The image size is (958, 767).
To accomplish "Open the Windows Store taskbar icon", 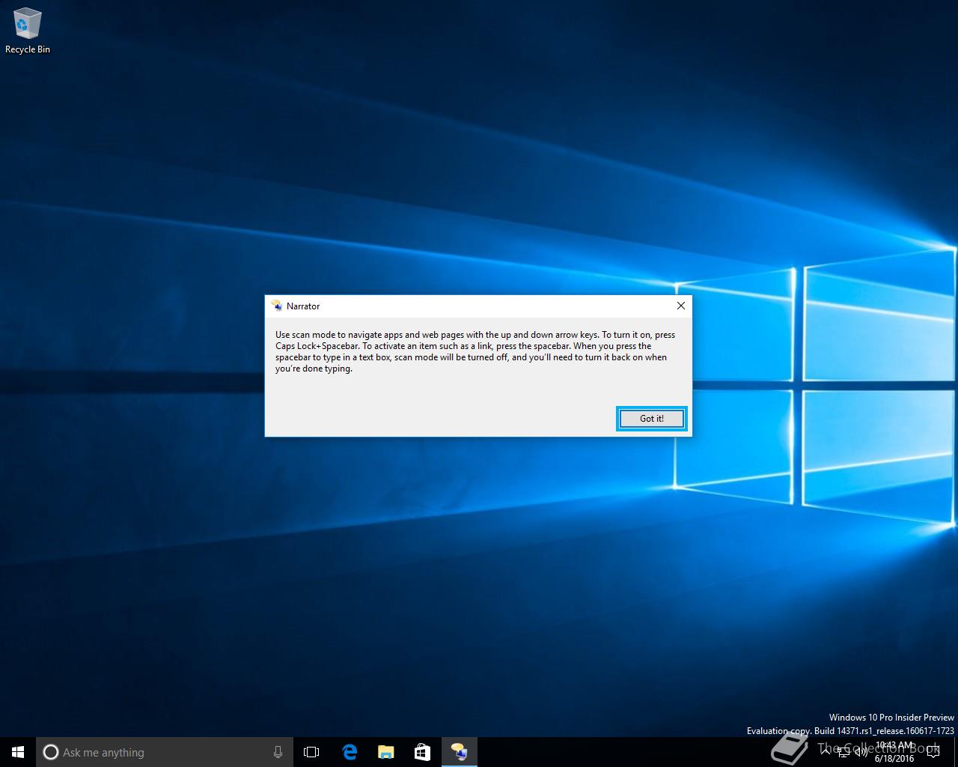I will (x=422, y=752).
